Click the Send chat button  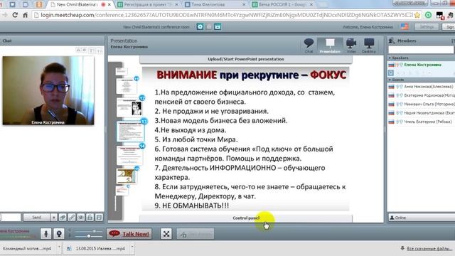tap(36, 217)
